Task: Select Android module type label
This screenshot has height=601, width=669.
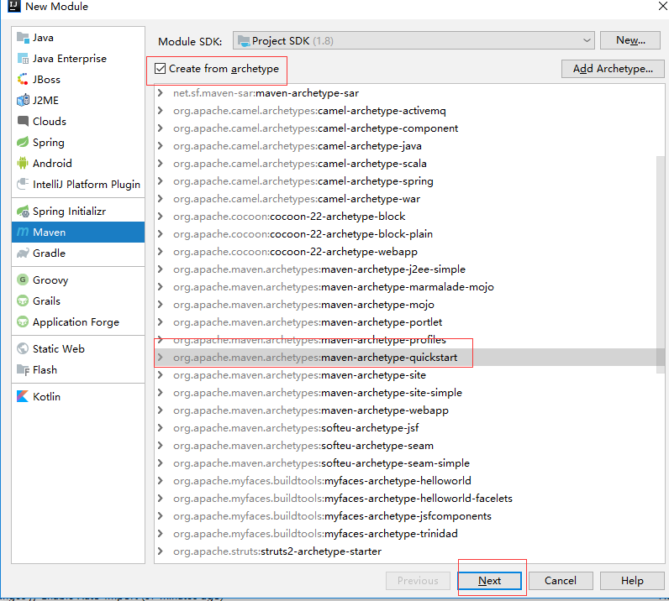Action: (52, 163)
